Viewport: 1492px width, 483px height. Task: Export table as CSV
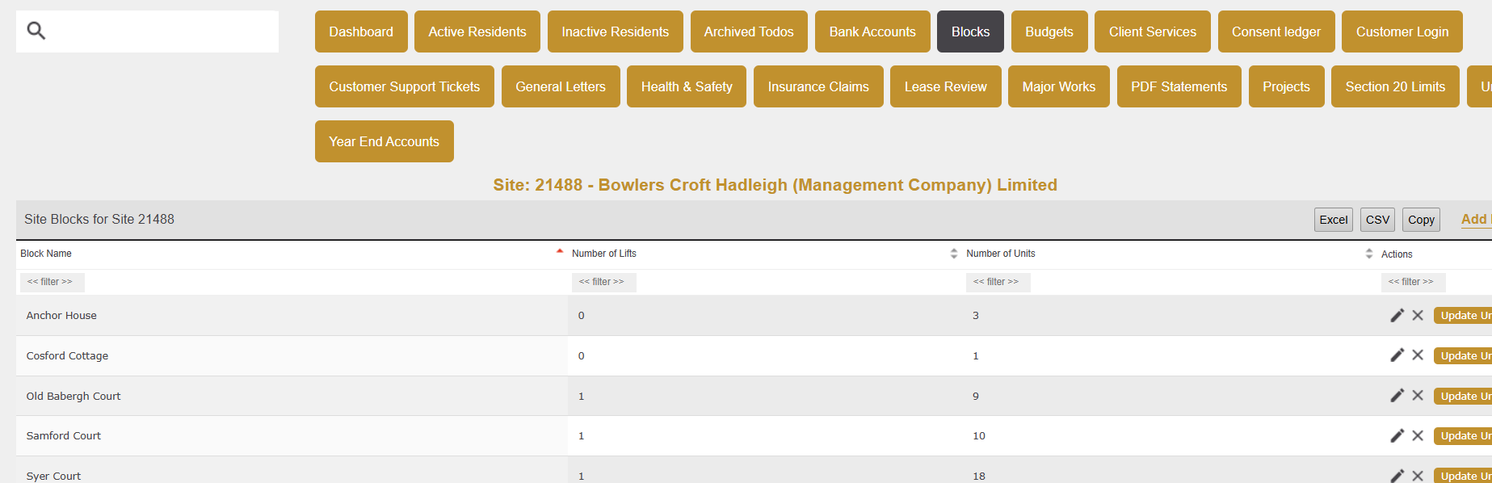1378,220
